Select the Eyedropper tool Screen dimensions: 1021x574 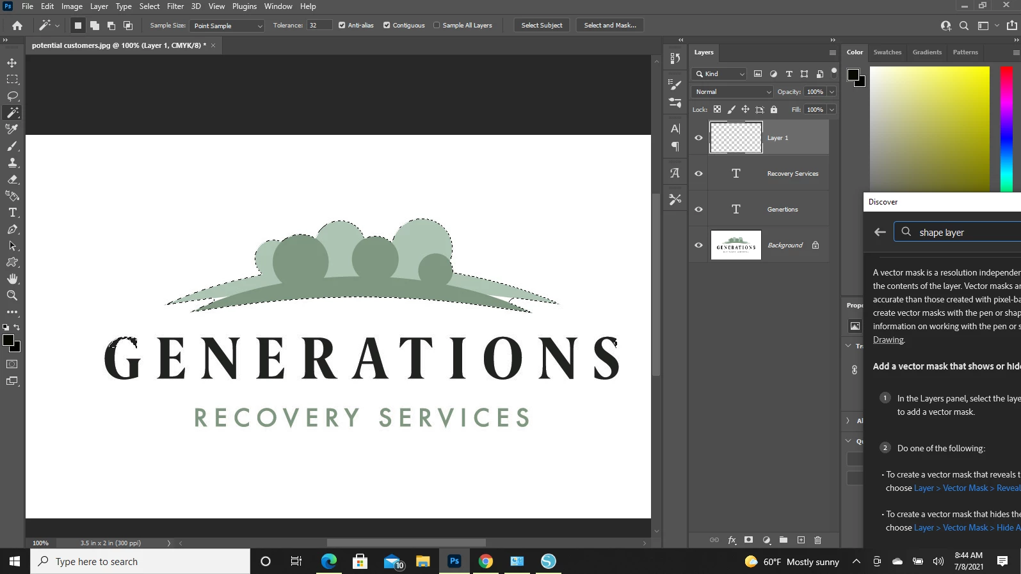(x=12, y=129)
